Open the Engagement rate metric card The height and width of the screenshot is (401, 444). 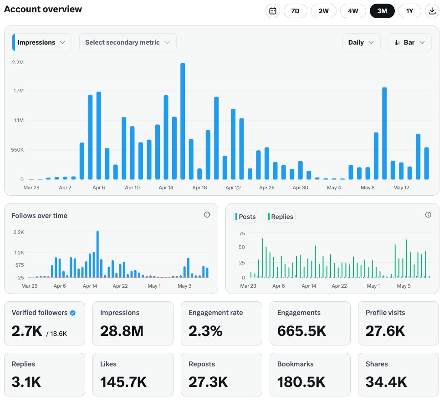point(221,323)
